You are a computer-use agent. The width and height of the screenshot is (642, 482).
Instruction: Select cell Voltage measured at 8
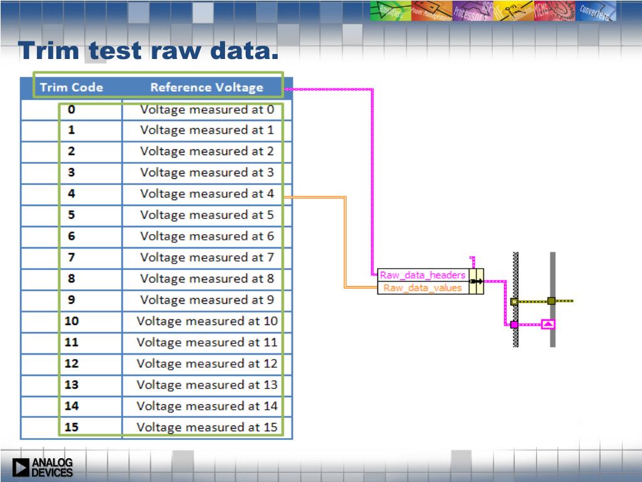pos(207,279)
